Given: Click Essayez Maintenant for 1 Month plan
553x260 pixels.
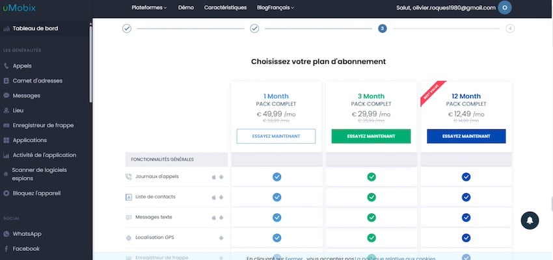Looking at the screenshot, I should point(276,136).
